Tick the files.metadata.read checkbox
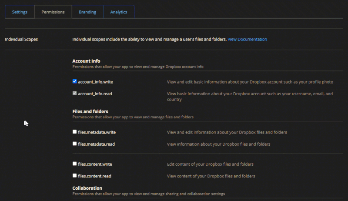This screenshot has width=348, height=201. point(75,144)
